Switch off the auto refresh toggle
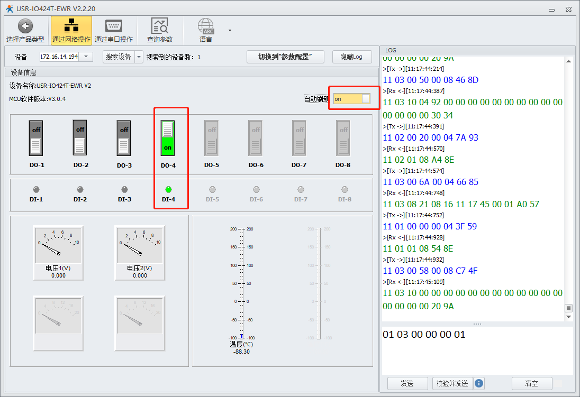 point(352,99)
